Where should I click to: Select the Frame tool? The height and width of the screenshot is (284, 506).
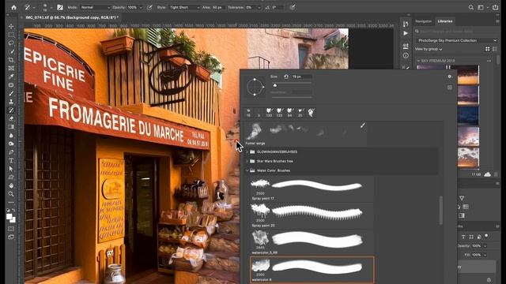click(11, 69)
